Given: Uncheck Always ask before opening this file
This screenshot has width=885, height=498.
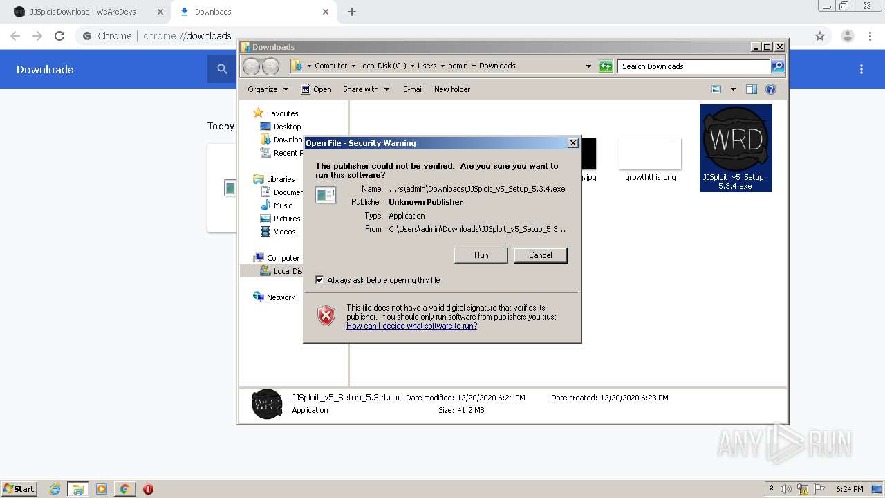Looking at the screenshot, I should 319,280.
